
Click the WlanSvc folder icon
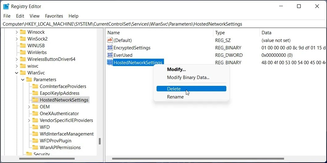[23, 73]
